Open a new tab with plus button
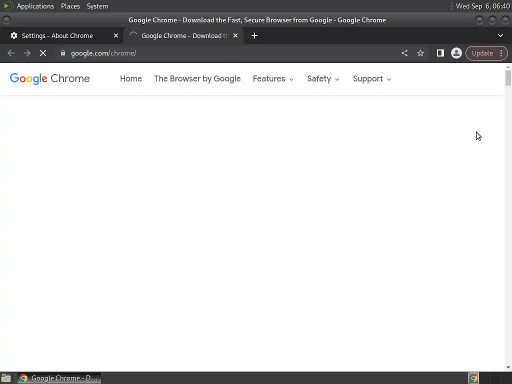 254,35
